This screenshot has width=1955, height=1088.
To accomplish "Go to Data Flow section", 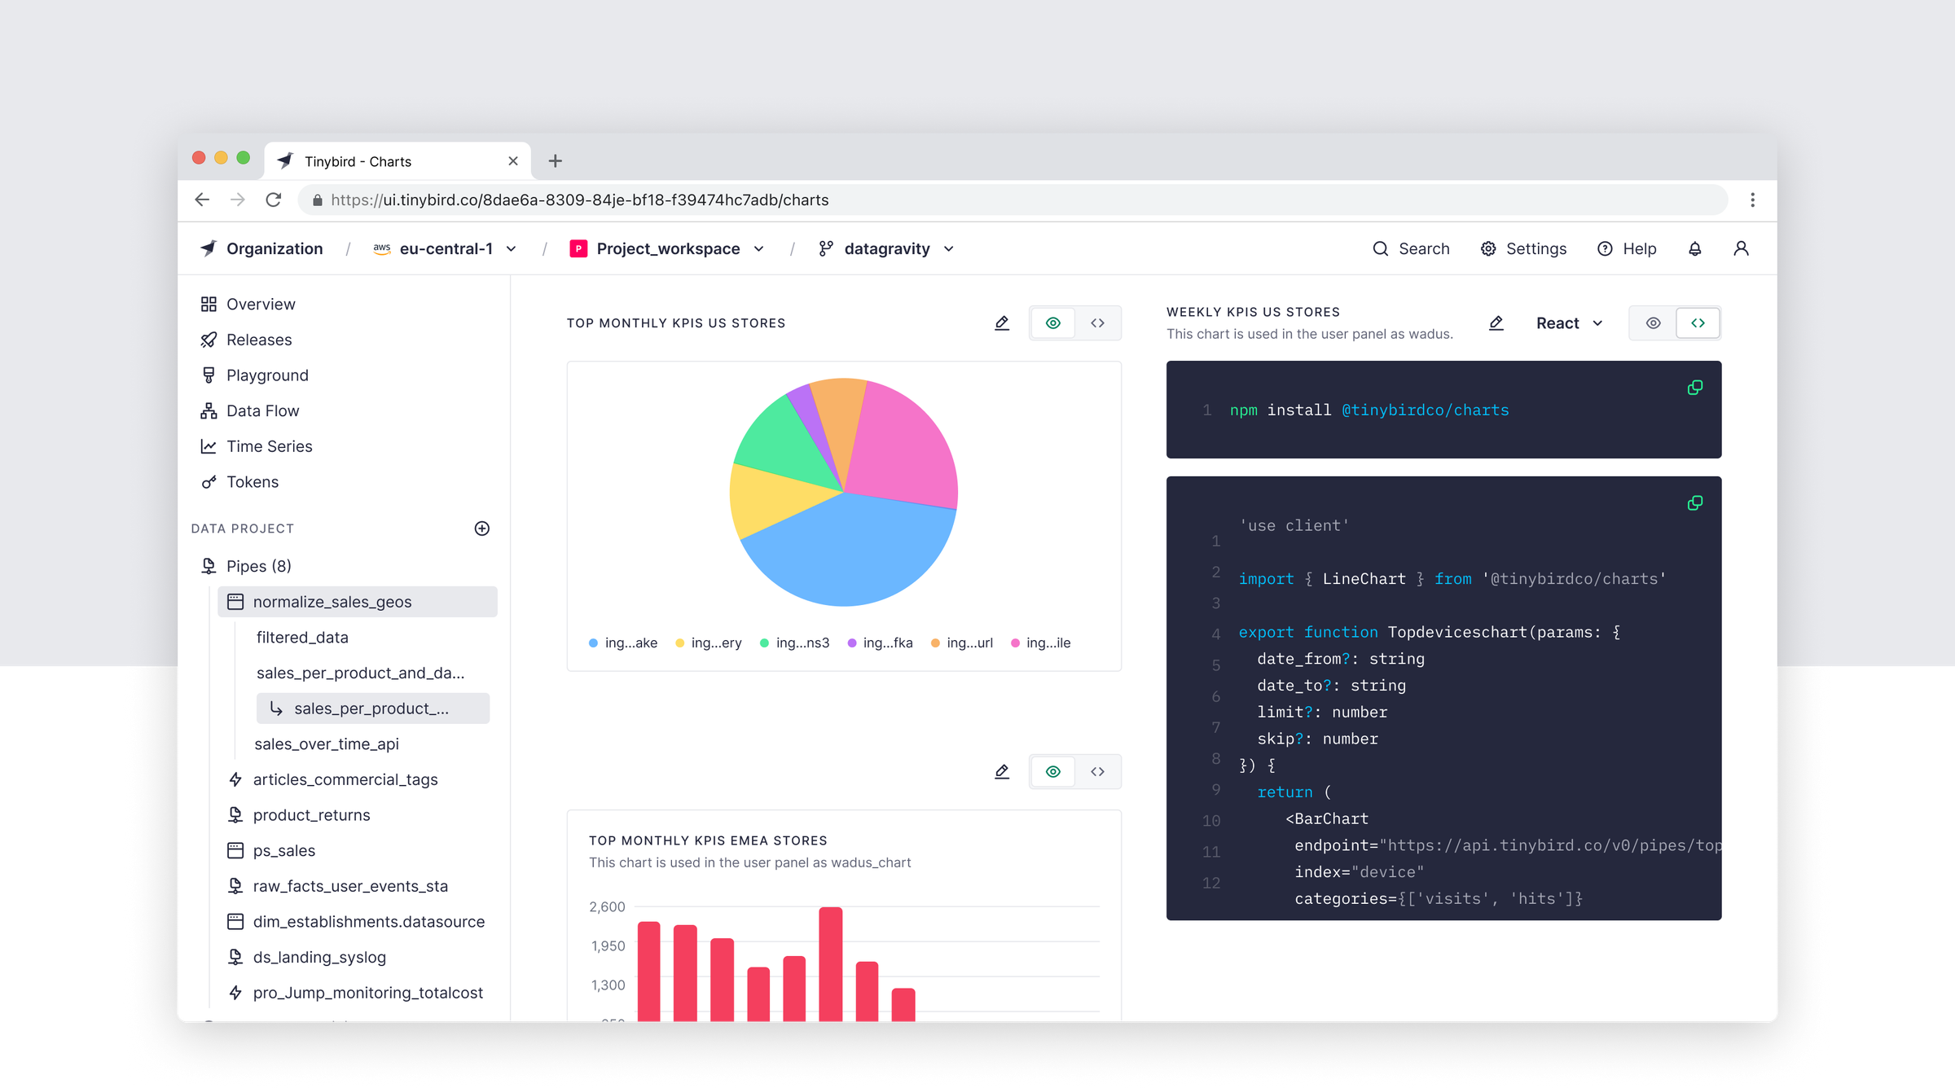I will pos(262,411).
